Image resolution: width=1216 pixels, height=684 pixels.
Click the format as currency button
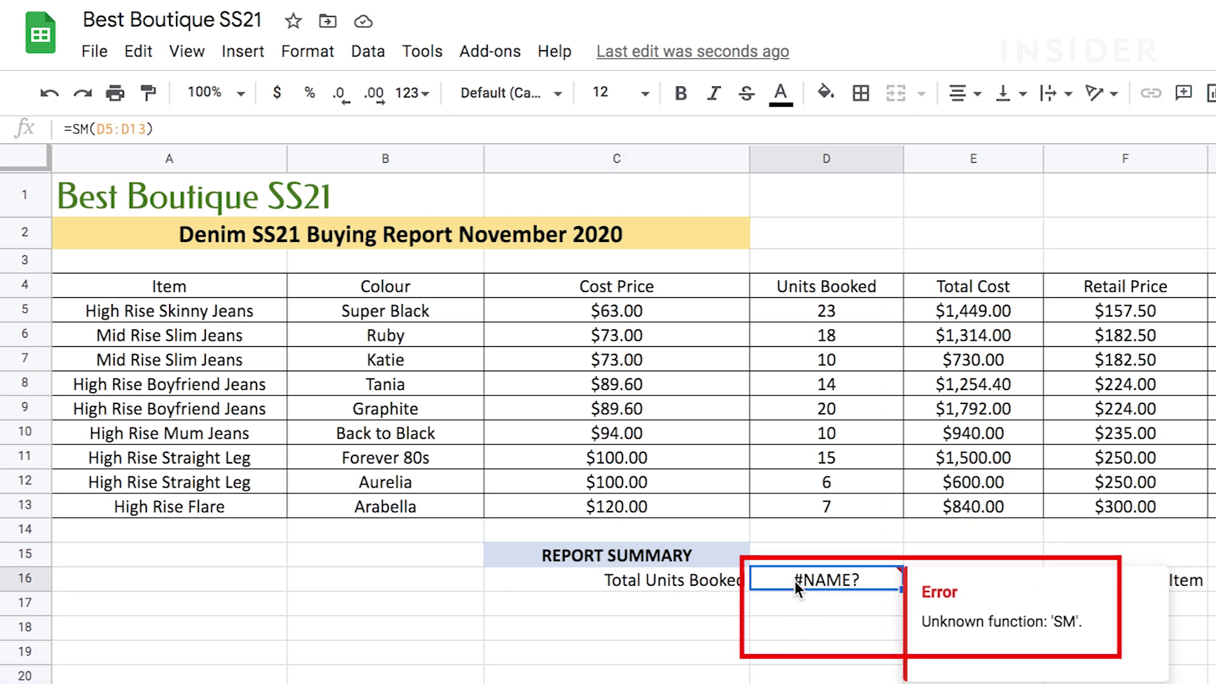point(277,93)
